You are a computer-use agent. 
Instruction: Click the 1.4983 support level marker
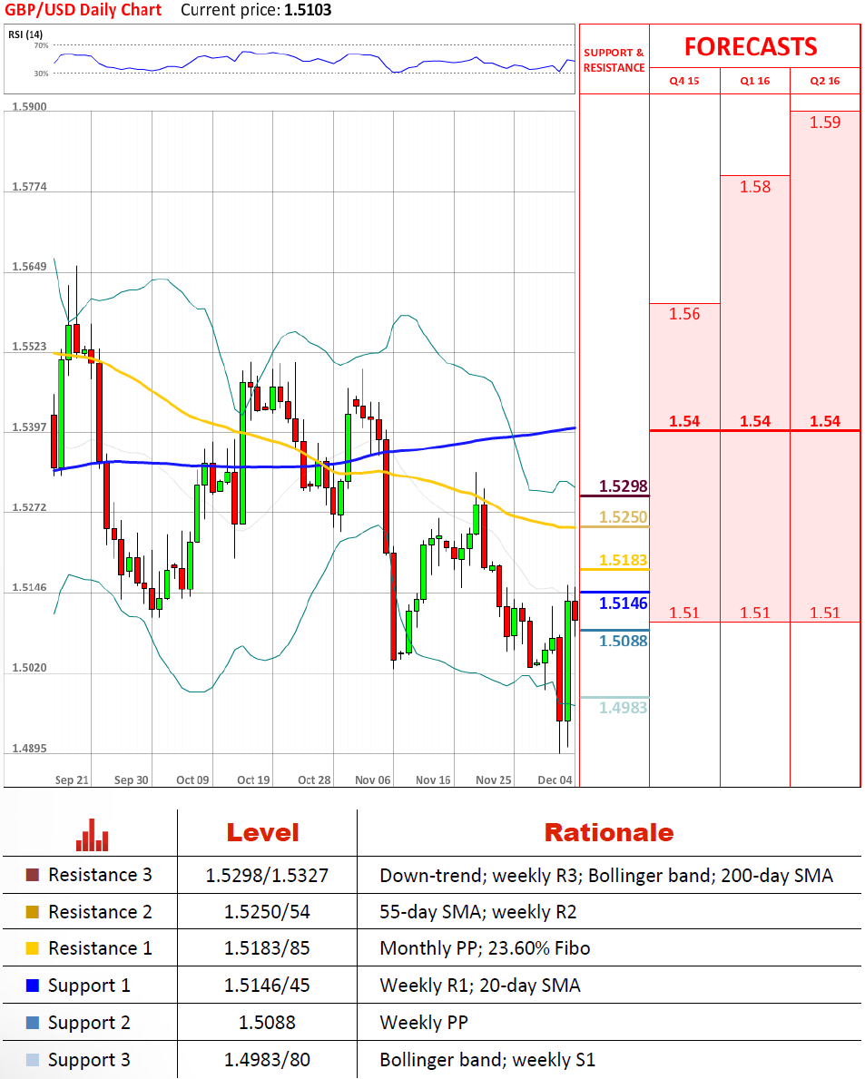tap(624, 708)
